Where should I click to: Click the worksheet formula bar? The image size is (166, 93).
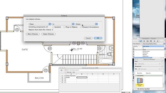coord(94,70)
